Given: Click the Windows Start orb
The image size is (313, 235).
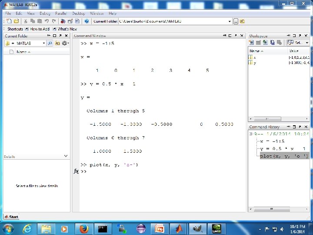Looking at the screenshot, I should click(x=7, y=229).
